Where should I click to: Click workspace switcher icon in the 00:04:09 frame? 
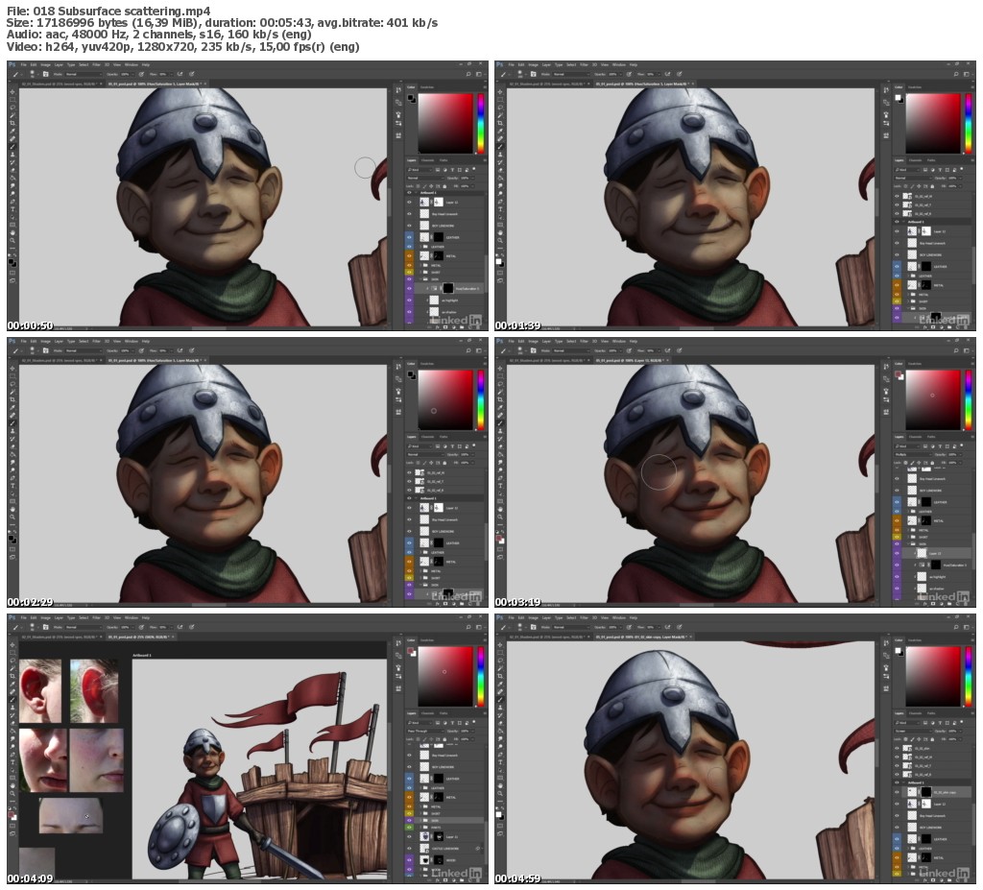click(478, 627)
